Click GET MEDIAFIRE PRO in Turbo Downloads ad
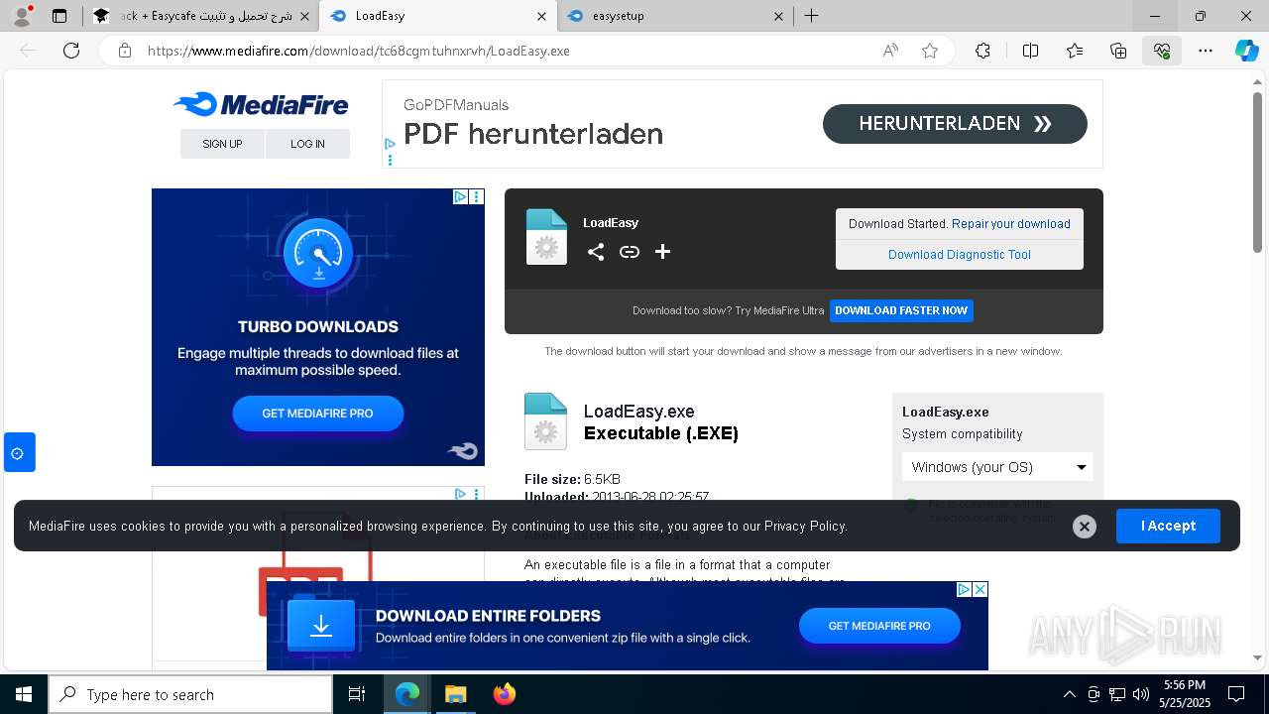Viewport: 1269px width, 714px height. (x=318, y=414)
